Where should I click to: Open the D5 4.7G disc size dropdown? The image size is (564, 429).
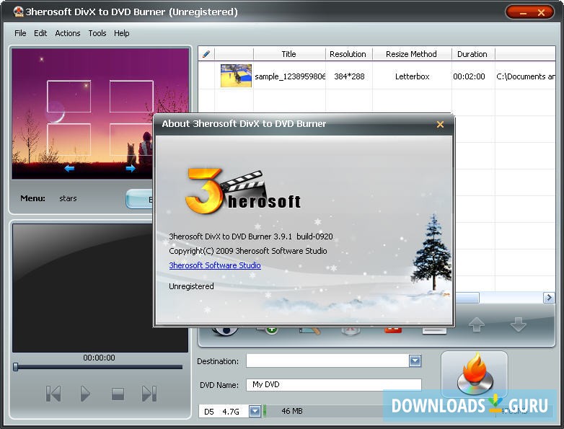point(255,411)
